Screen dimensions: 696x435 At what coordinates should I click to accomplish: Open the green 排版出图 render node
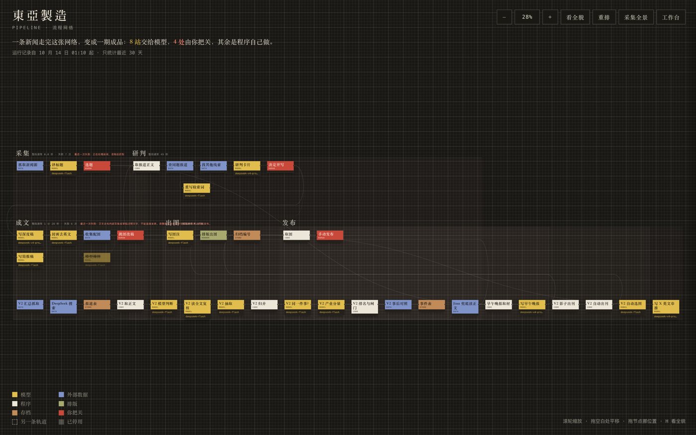pyautogui.click(x=213, y=235)
